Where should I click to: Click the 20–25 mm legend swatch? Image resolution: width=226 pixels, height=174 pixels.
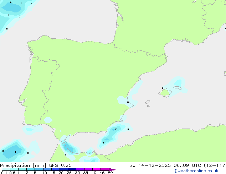[64, 169]
